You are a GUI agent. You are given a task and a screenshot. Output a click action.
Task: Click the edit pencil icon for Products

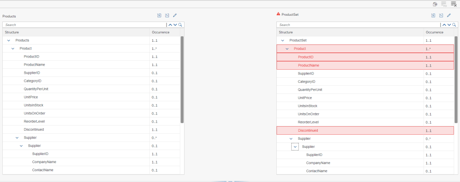click(175, 15)
